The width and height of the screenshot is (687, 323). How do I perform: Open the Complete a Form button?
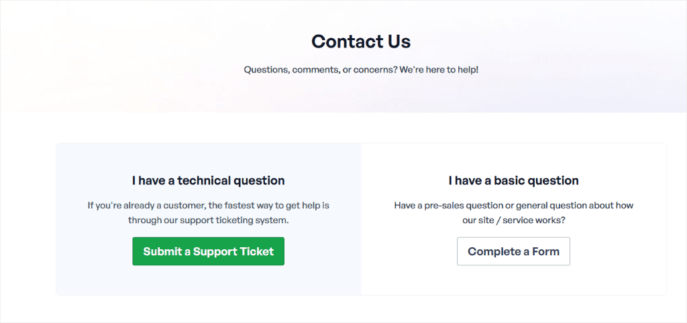pos(513,251)
